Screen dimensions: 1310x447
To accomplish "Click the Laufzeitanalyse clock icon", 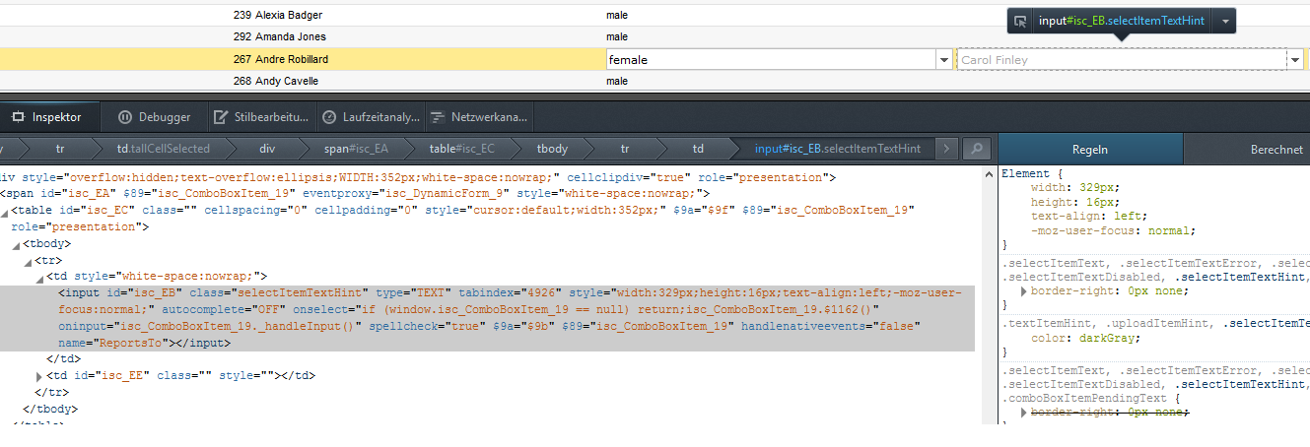I will click(329, 117).
